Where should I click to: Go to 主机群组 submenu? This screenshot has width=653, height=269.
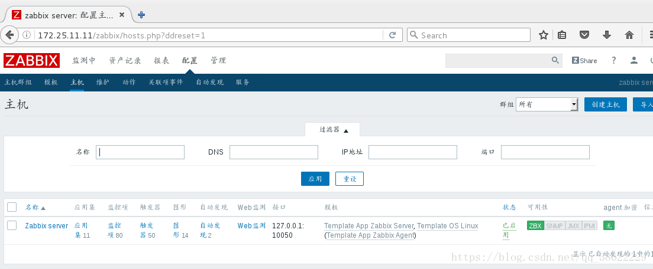point(18,82)
